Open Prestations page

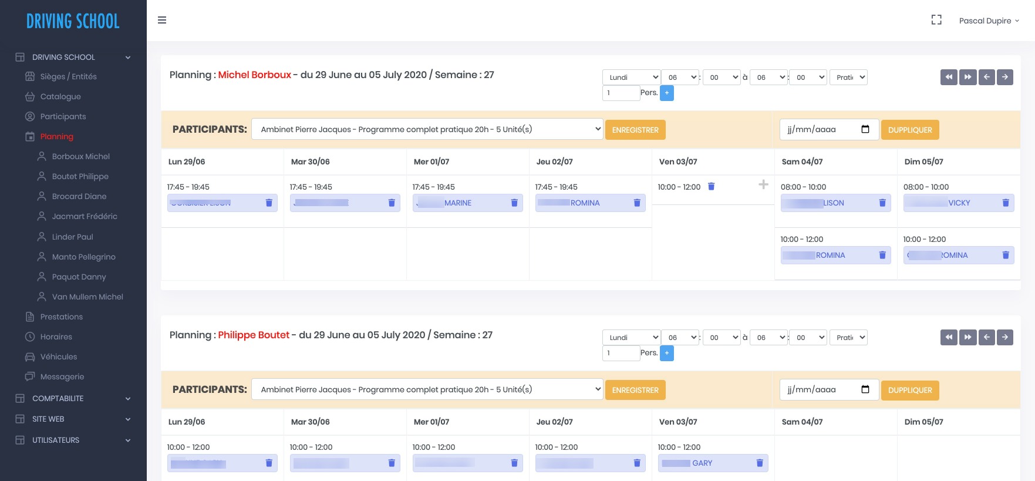tap(61, 317)
